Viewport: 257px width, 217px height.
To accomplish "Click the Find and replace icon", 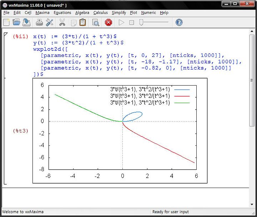I will (x=96, y=23).
